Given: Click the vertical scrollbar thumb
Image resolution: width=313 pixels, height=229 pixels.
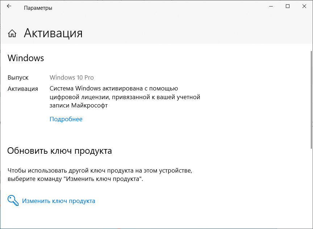Looking at the screenshot, I should coord(312,99).
